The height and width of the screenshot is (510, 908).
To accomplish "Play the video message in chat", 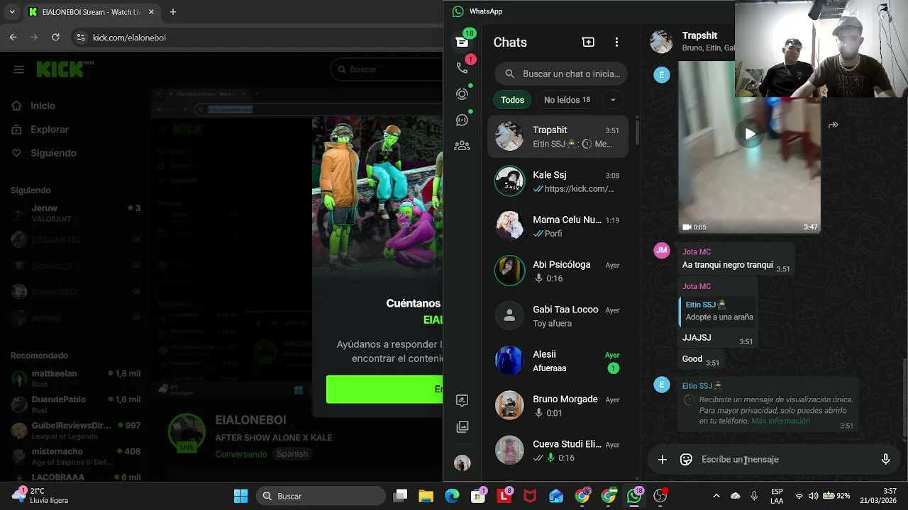I will pos(750,133).
